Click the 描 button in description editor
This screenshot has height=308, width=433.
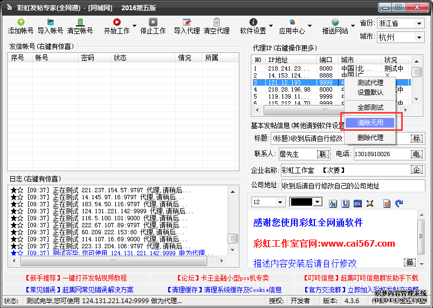click(x=410, y=262)
